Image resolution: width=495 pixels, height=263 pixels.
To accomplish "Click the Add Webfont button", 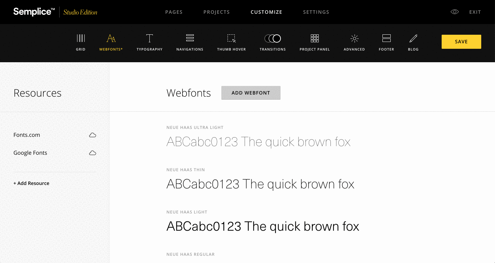I will point(251,93).
